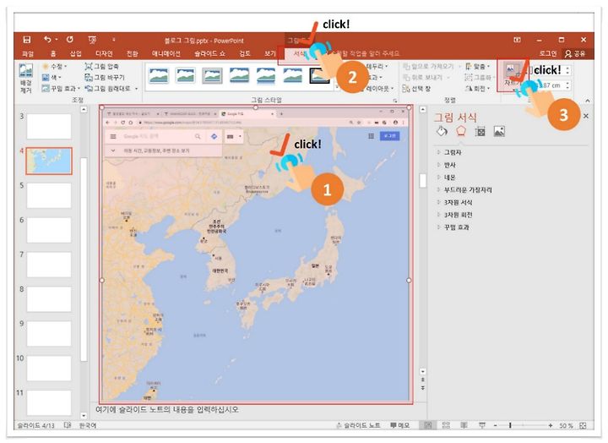Apply the fifth picture style thumbnail

266,75
